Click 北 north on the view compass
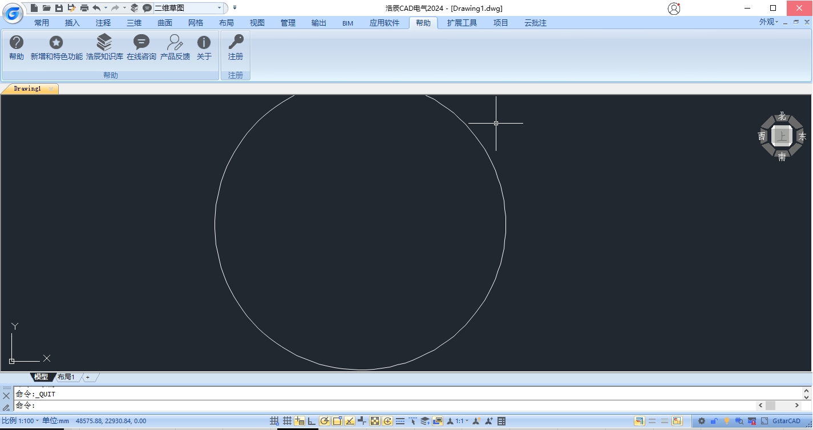Image resolution: width=813 pixels, height=430 pixels. (x=782, y=116)
